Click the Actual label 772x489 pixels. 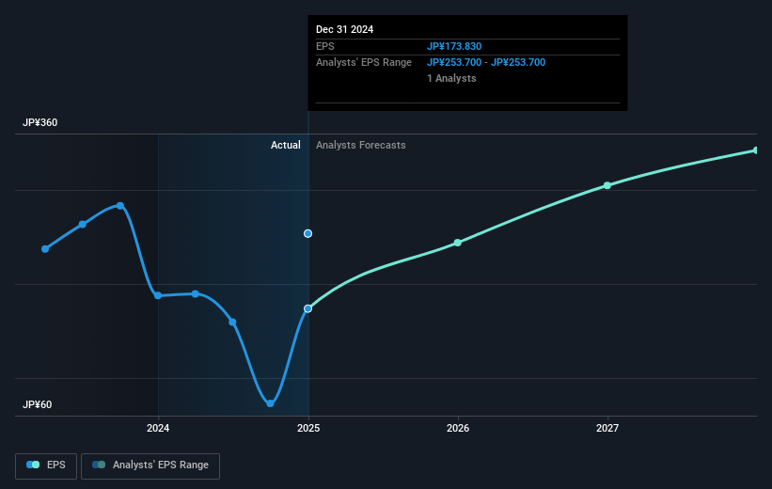point(286,145)
